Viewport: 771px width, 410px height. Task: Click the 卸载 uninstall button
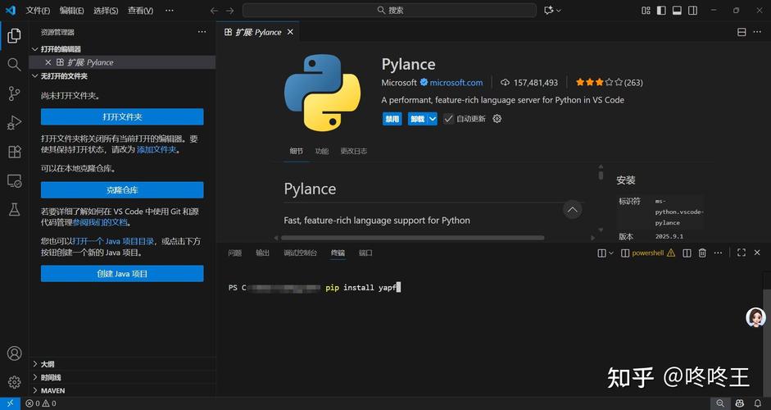click(x=417, y=119)
